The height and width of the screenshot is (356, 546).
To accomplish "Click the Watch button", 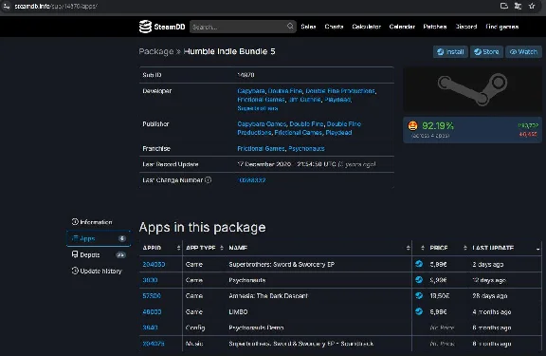I will [x=523, y=51].
